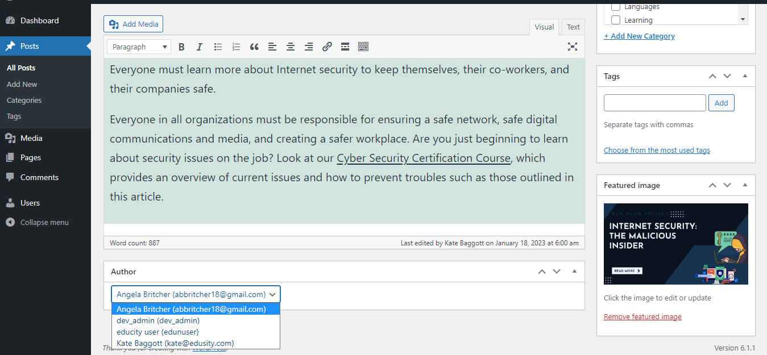Click category list scrollbar down arrow

pos(743,19)
